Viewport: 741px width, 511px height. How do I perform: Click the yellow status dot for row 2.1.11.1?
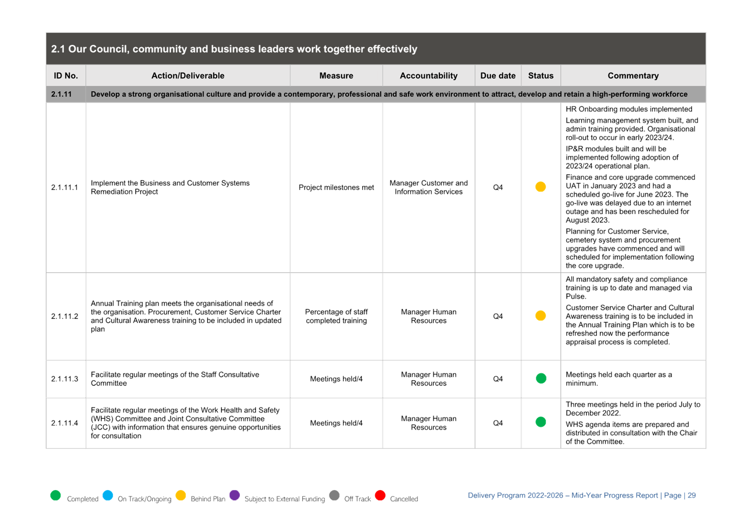tap(540, 187)
